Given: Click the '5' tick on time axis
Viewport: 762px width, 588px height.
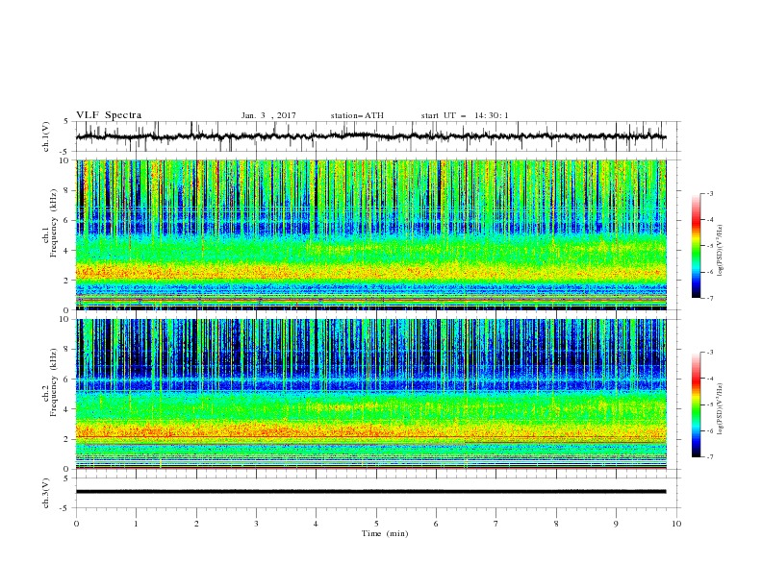Looking at the screenshot, I should [376, 524].
